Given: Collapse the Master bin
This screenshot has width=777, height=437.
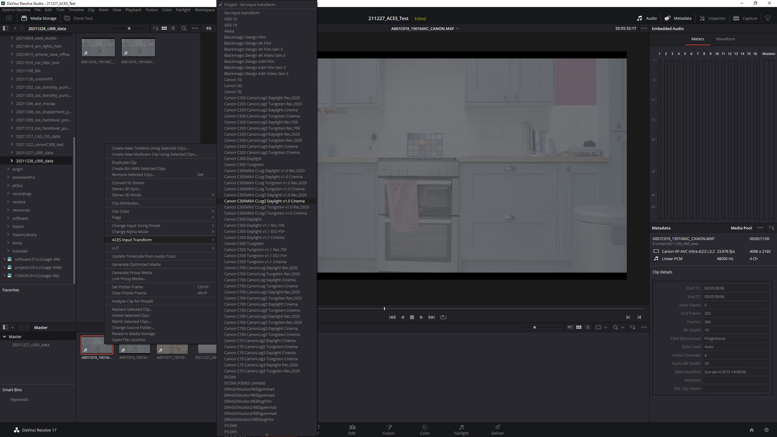Looking at the screenshot, I should pyautogui.click(x=4, y=336).
